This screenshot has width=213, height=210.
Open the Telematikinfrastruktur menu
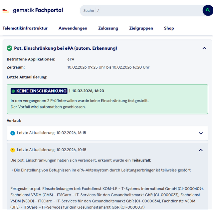coord(25,28)
